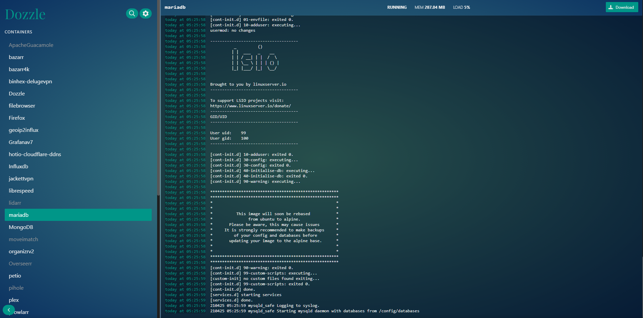
Task: Open the Dozzle logo home link
Action: (x=25, y=15)
